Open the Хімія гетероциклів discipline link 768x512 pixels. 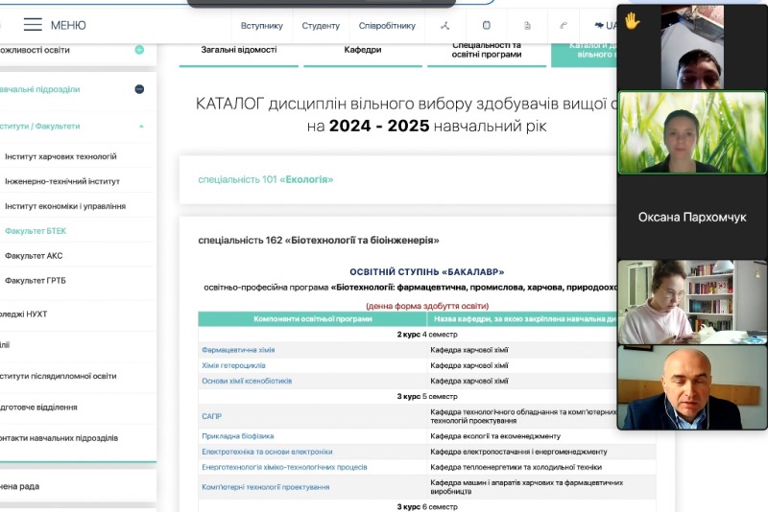(x=233, y=365)
